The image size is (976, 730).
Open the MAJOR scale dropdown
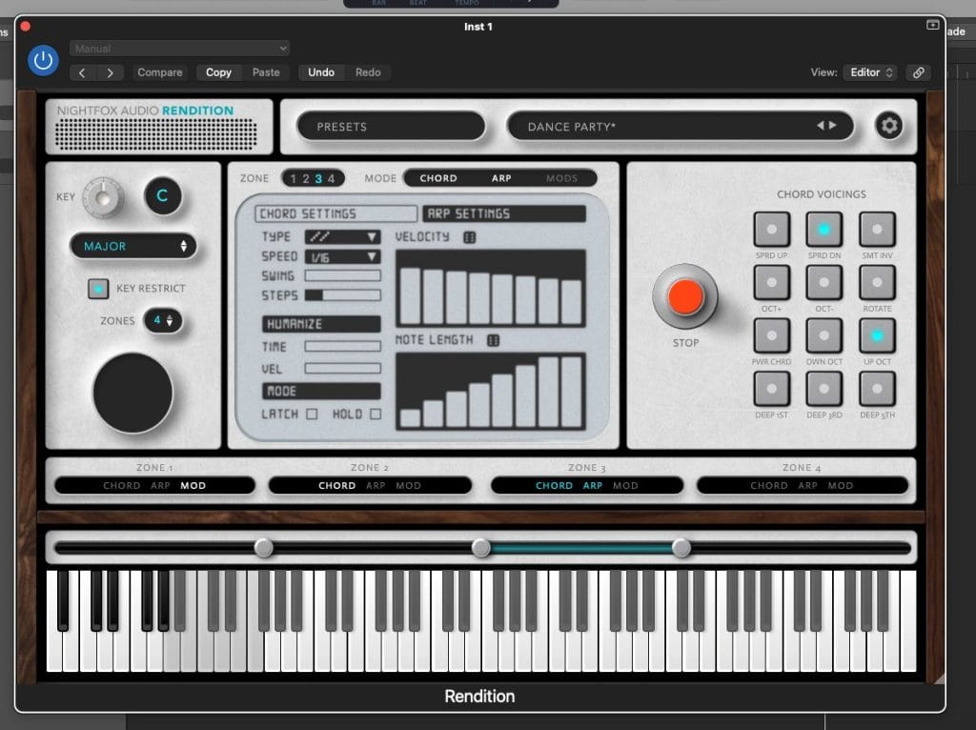133,247
